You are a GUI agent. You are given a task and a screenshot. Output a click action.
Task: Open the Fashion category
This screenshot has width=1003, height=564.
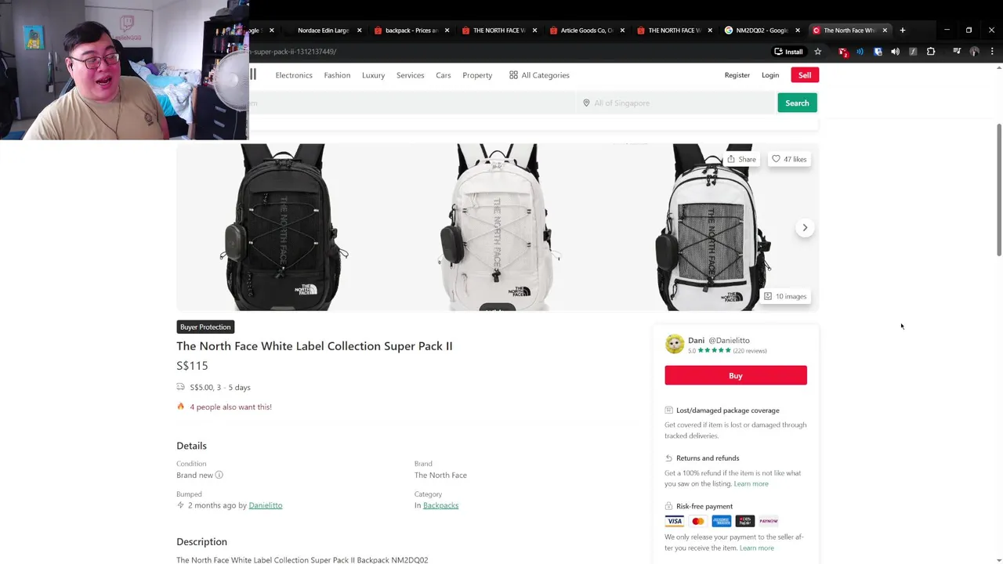click(x=337, y=75)
